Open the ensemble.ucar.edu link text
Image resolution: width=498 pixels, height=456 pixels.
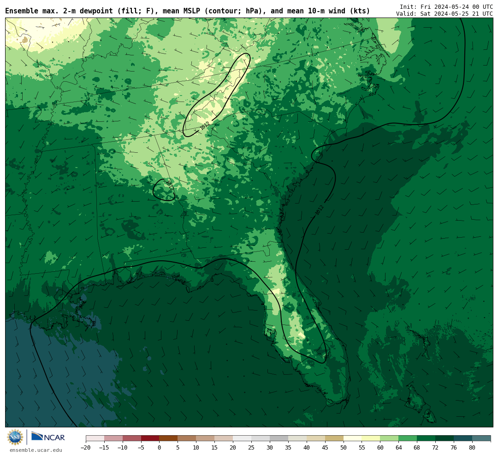click(36, 450)
